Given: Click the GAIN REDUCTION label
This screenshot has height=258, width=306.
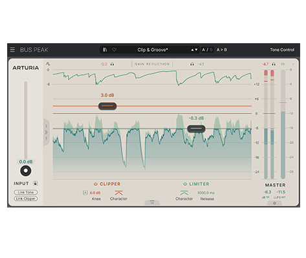Looking at the screenshot, I should pyautogui.click(x=152, y=64).
